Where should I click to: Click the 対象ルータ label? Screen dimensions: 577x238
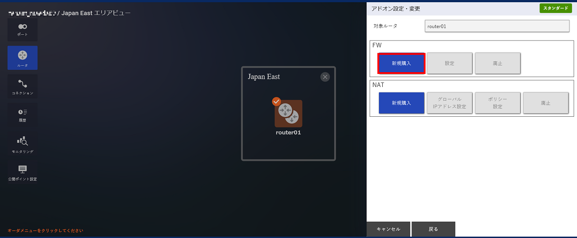pyautogui.click(x=385, y=26)
